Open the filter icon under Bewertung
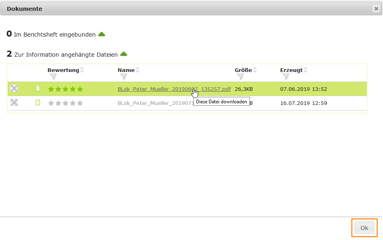Image resolution: width=383 pixels, height=240 pixels. [53, 77]
